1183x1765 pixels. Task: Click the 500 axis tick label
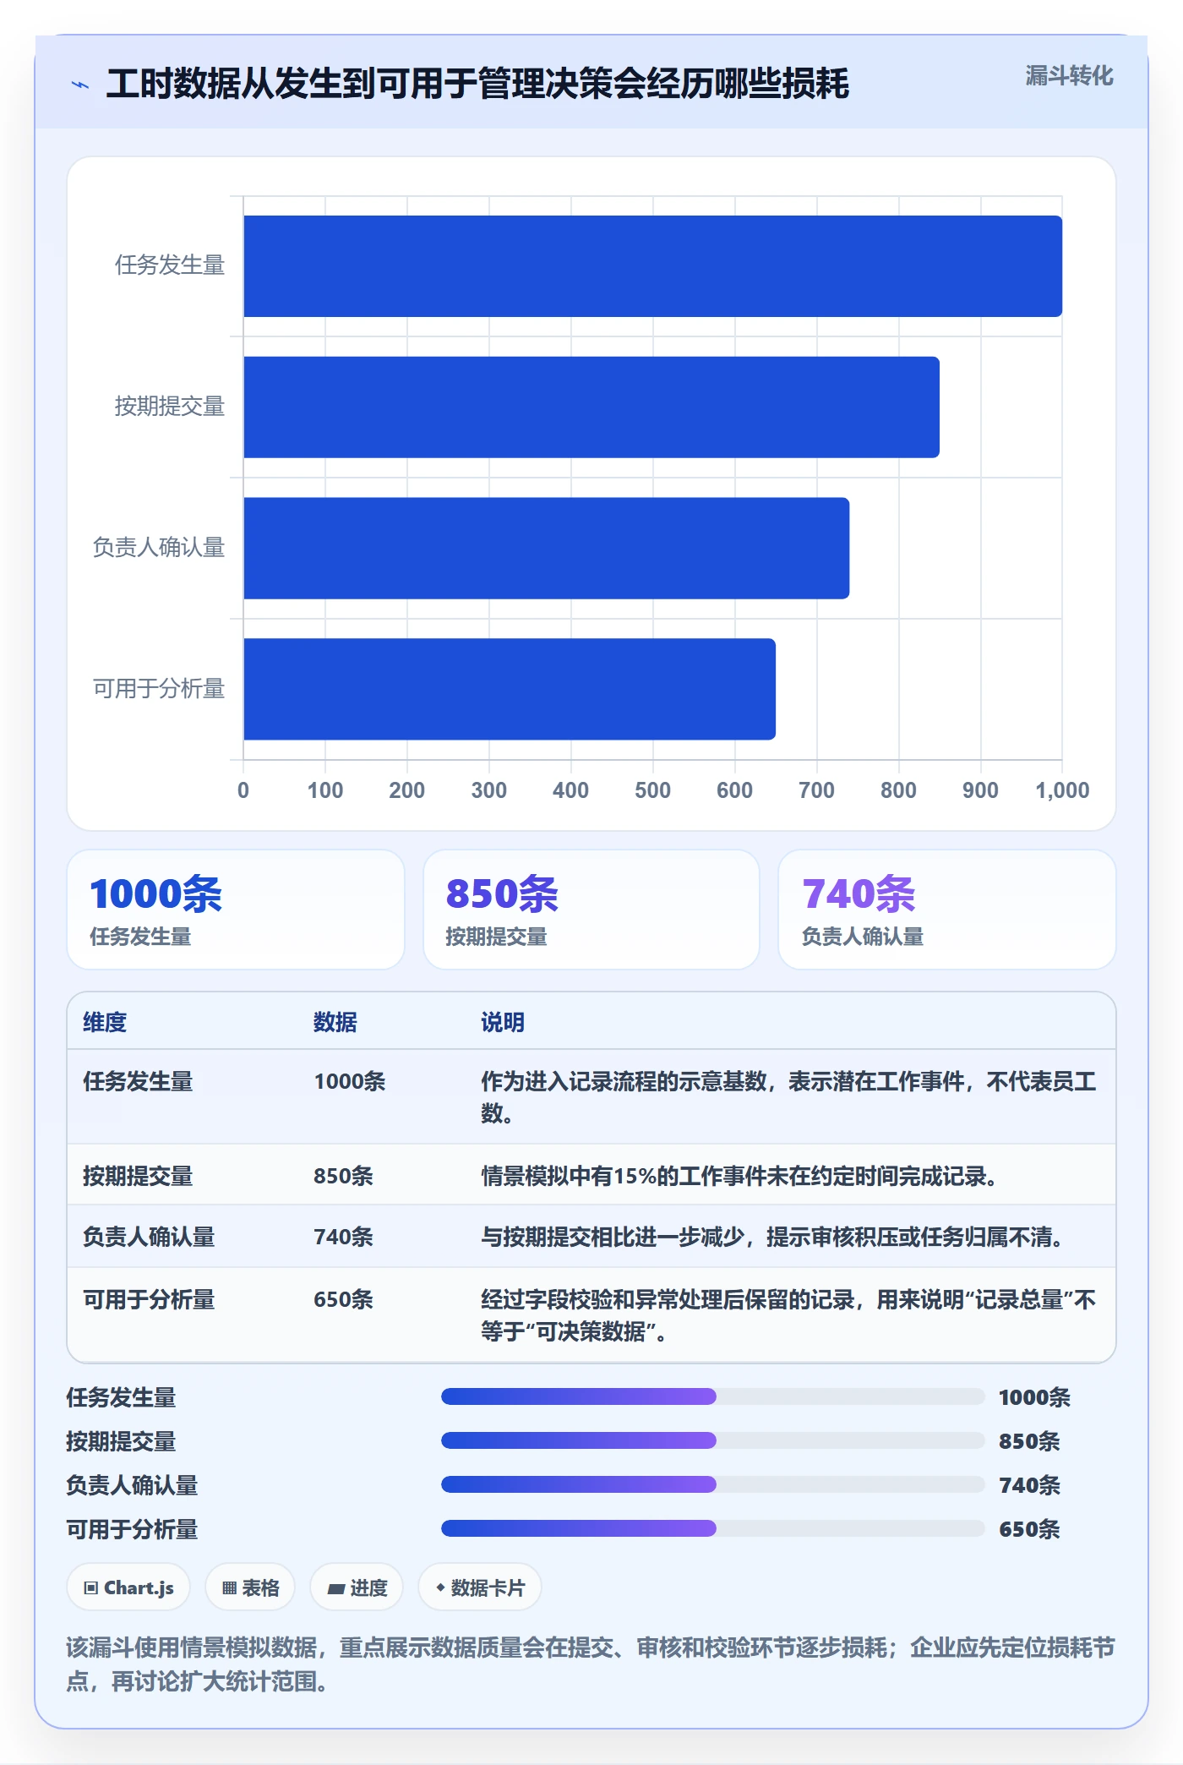point(652,790)
